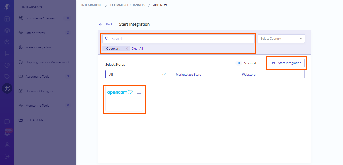Open the Select Country dropdown
Viewport: 343px width, 165px height.
click(281, 39)
